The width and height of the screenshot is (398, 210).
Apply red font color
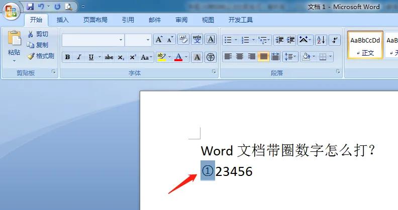pos(178,57)
